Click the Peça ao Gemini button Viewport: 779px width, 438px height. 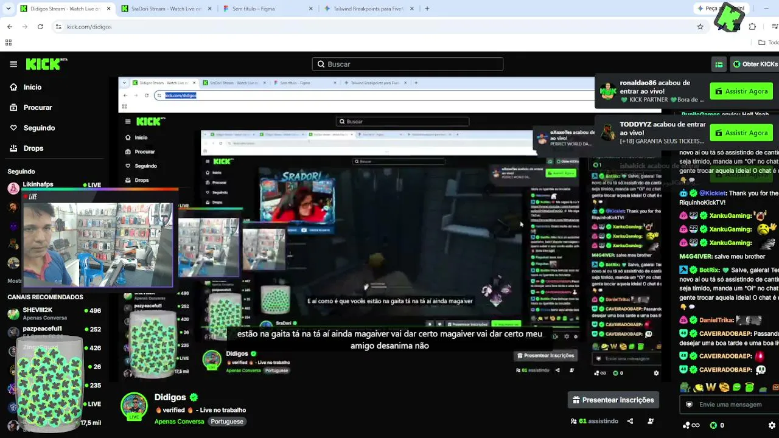(721, 9)
